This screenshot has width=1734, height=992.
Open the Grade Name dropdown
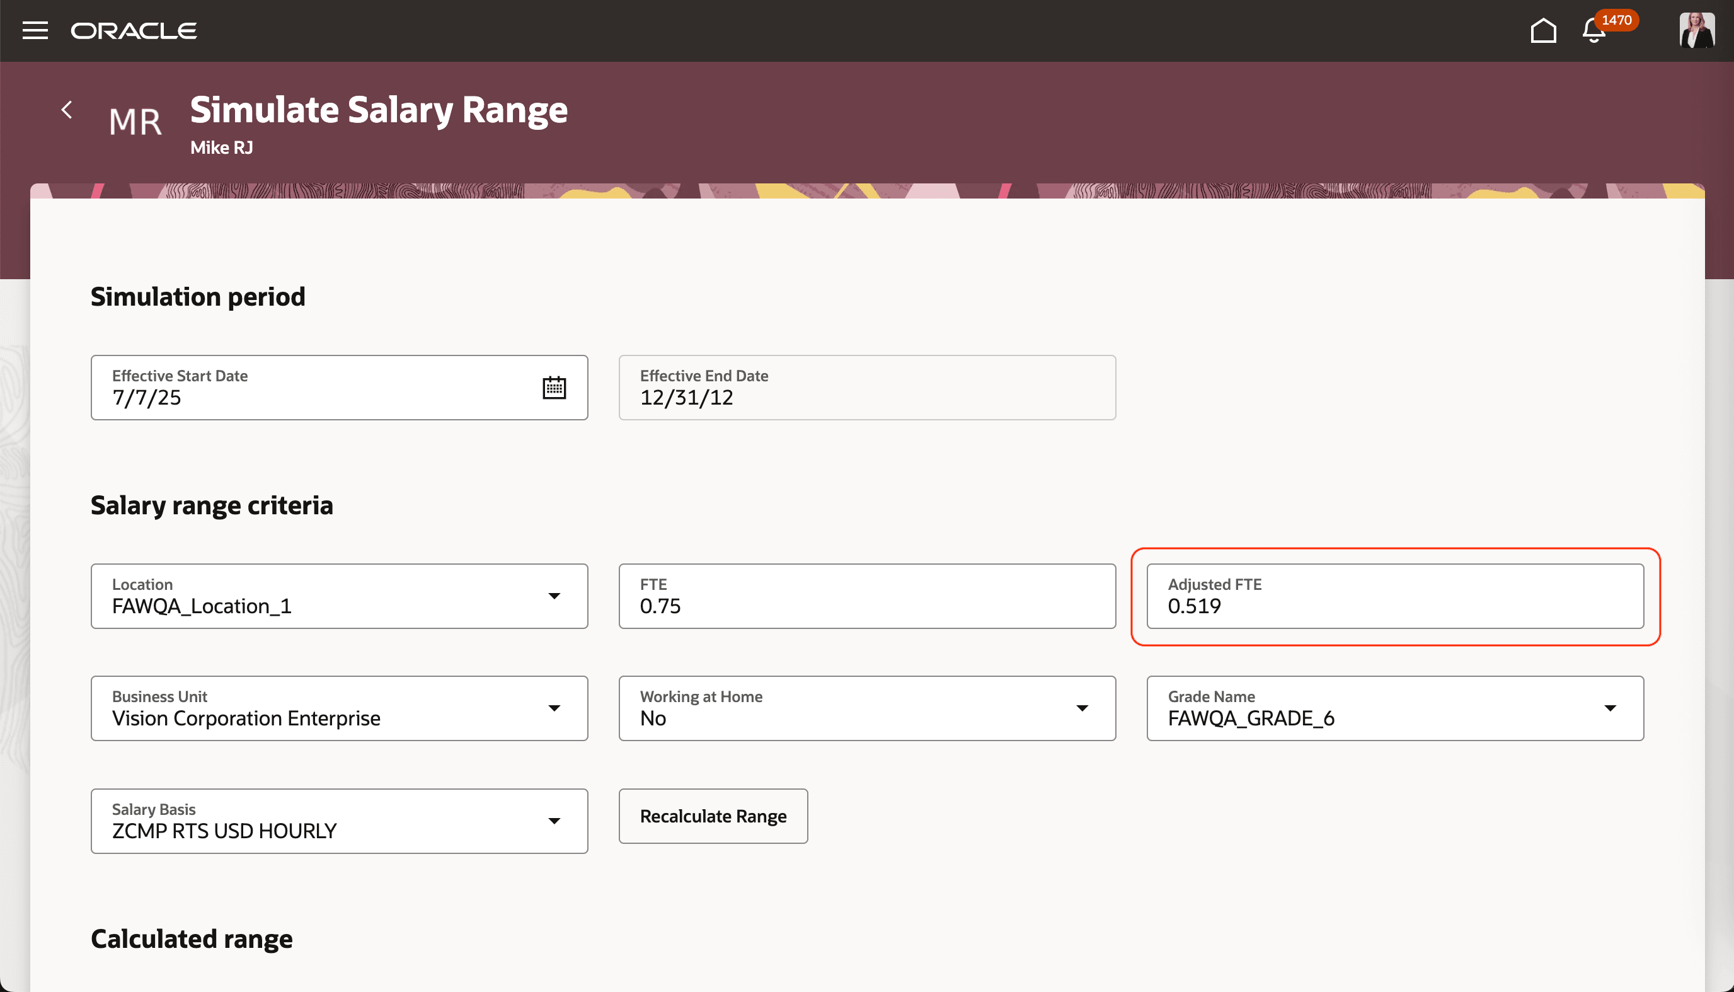click(1610, 708)
